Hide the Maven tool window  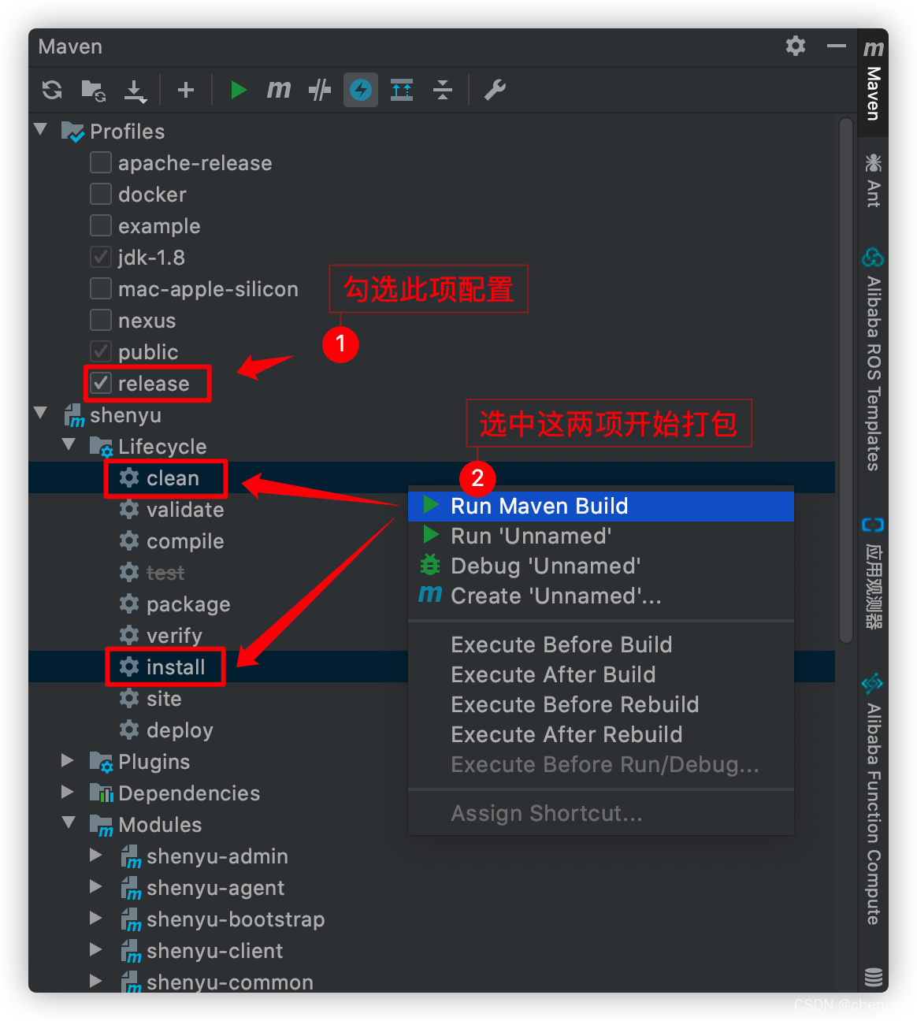[x=837, y=46]
